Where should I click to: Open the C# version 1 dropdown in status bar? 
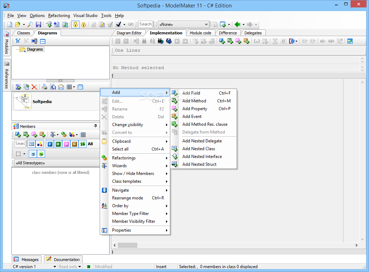(x=55, y=267)
